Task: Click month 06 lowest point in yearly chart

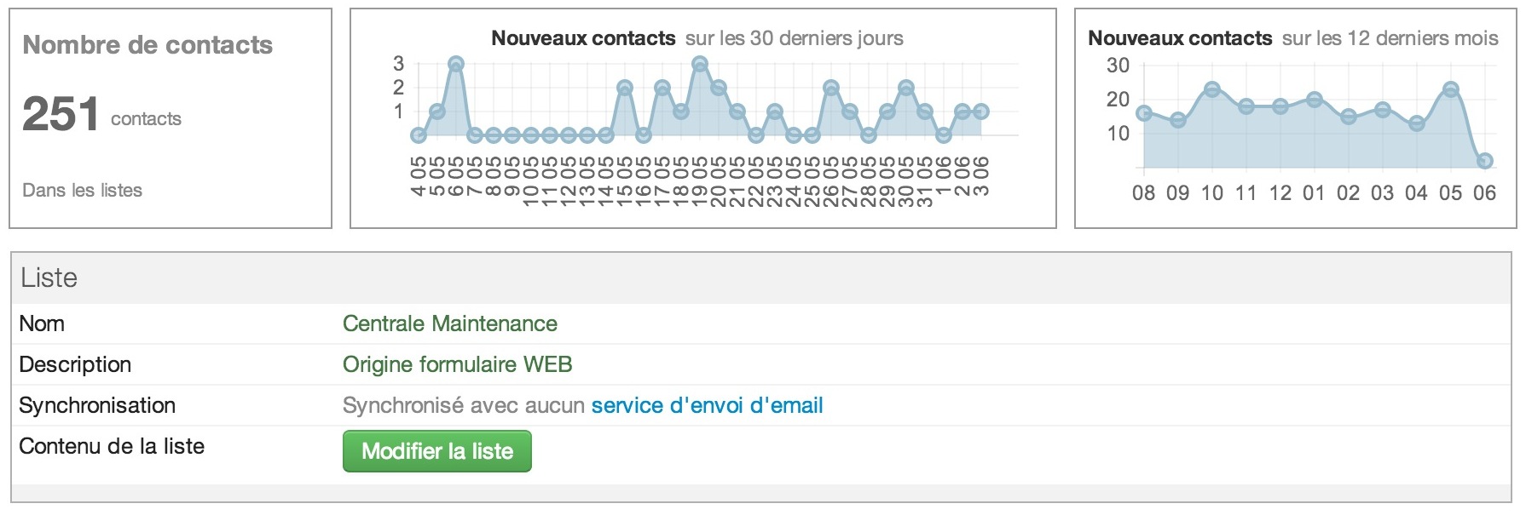Action: tap(1485, 161)
